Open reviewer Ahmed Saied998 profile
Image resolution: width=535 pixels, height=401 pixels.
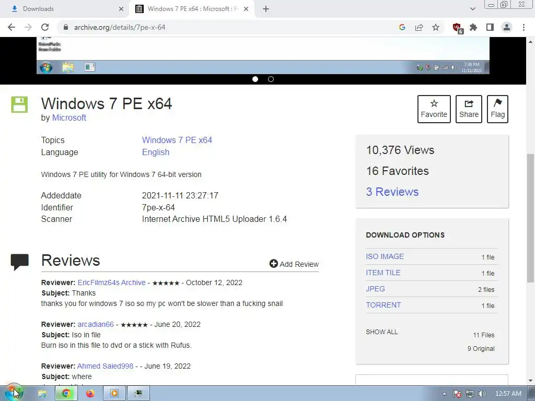click(x=105, y=366)
